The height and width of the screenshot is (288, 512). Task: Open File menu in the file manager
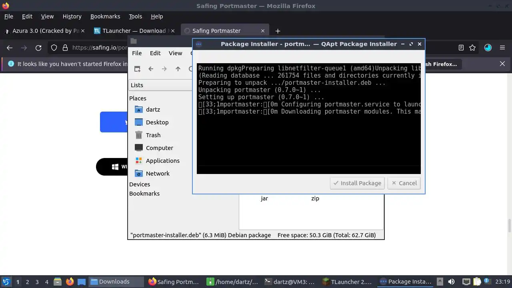(x=137, y=53)
